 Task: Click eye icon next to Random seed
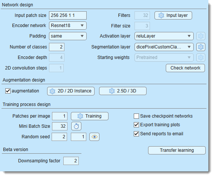94,137
